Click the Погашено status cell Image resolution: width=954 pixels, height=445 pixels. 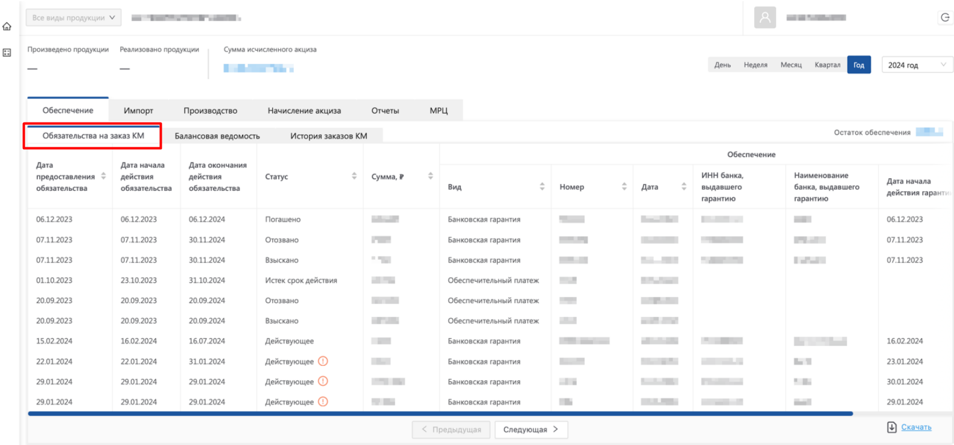pyautogui.click(x=282, y=219)
